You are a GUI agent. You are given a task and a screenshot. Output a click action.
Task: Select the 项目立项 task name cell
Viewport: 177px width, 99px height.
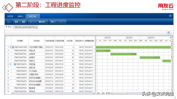pos(37,51)
